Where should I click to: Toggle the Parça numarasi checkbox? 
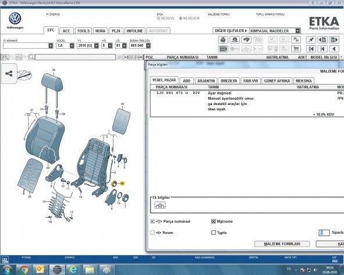tap(152, 221)
